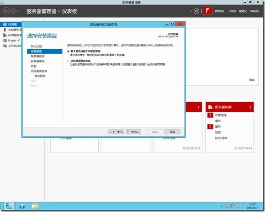265x212 pixels.
Task: Open 可管理性 in 所有服务器 tile
Action: [x=221, y=115]
